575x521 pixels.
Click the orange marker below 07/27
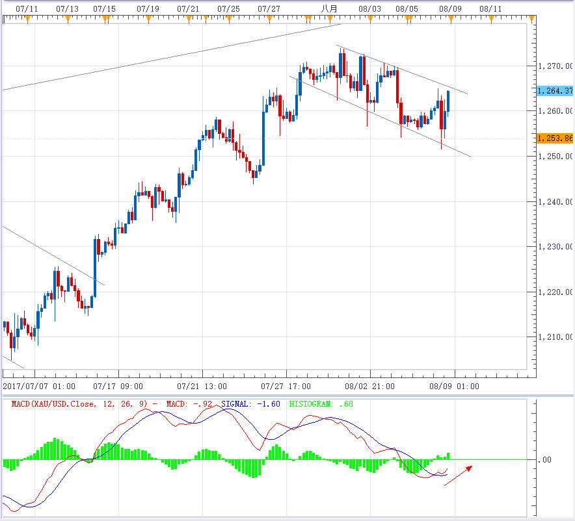pos(269,18)
